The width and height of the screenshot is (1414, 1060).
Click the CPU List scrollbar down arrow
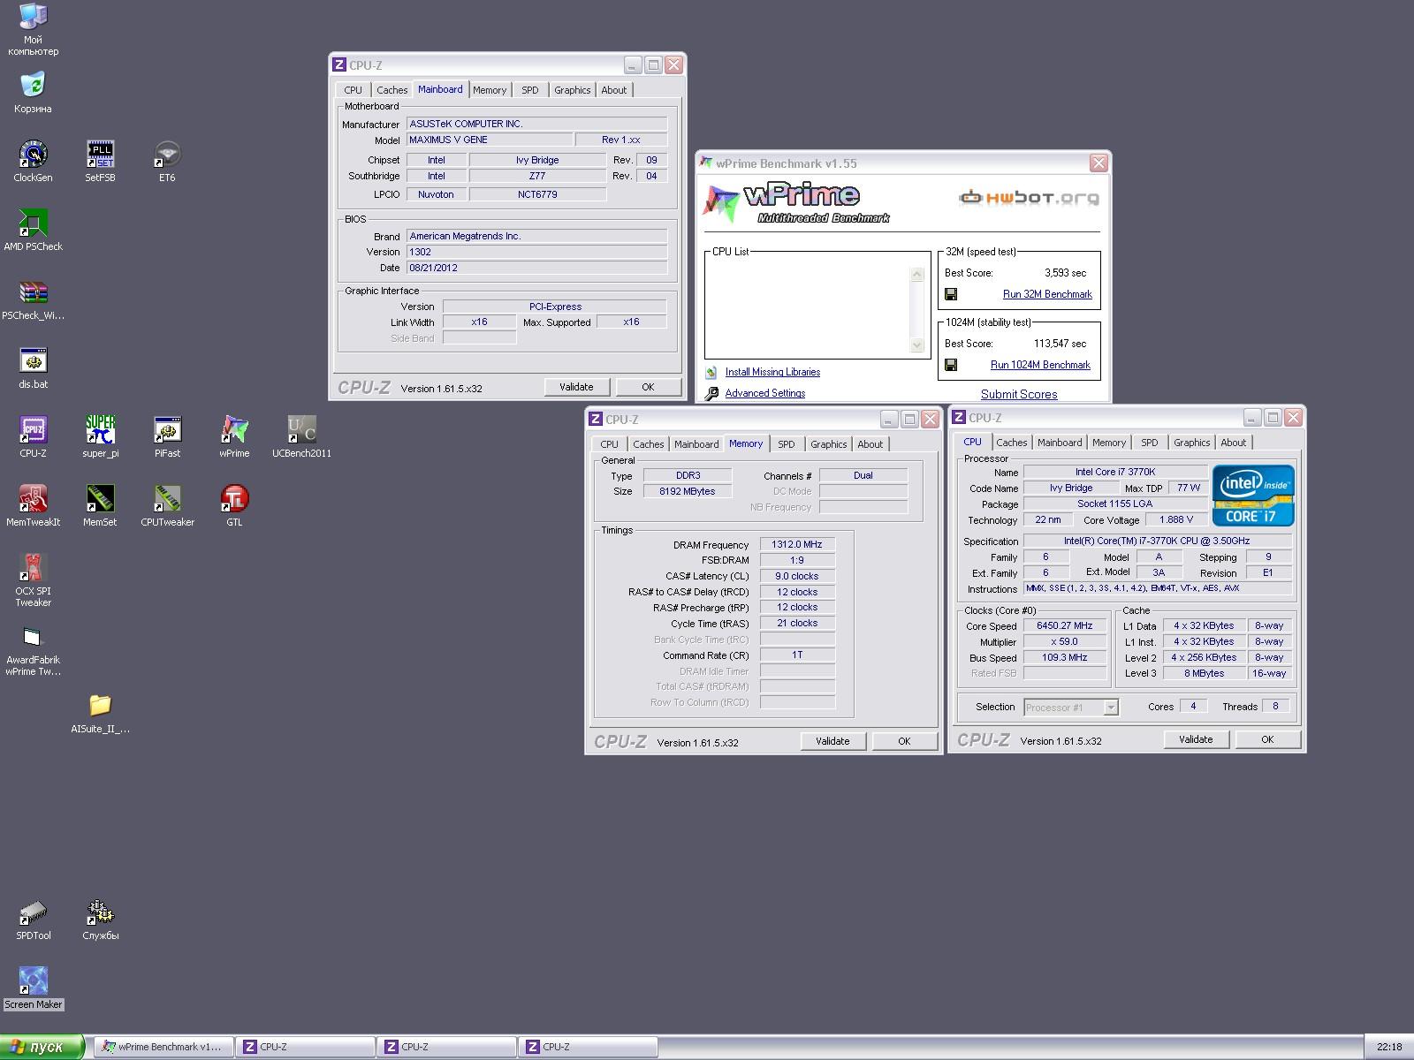(916, 345)
